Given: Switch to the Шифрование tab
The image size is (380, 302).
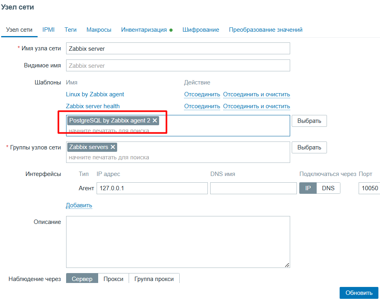Looking at the screenshot, I should click(201, 30).
